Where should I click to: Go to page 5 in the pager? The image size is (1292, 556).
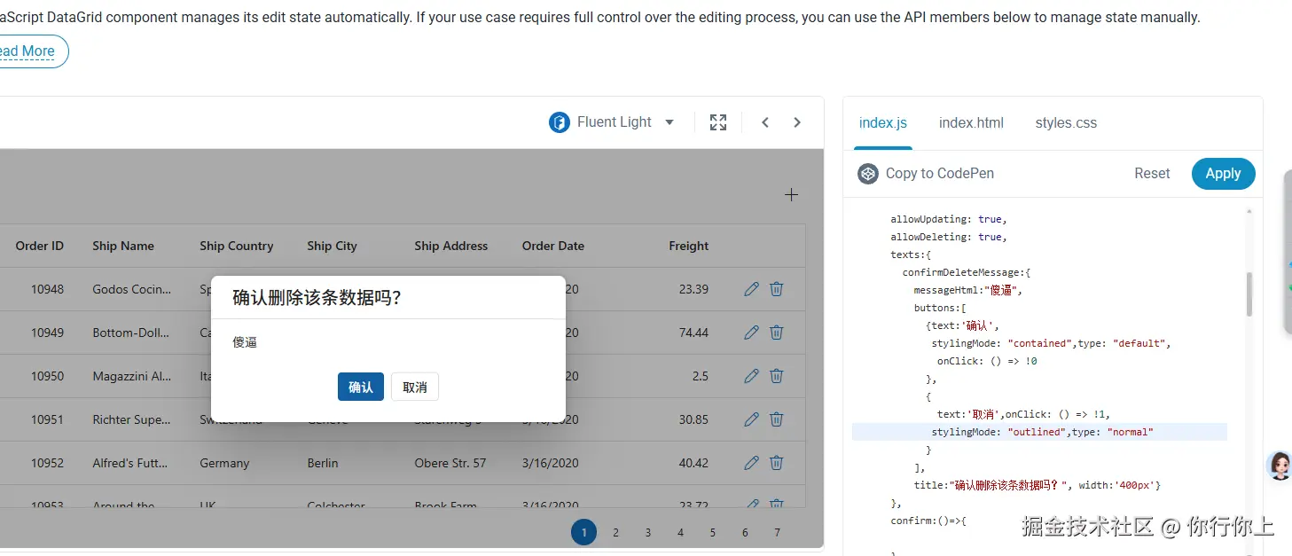click(x=712, y=533)
